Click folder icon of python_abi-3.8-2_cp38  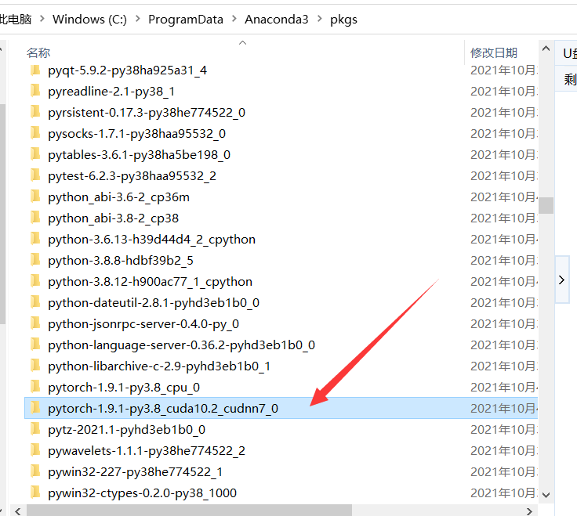coord(35,218)
